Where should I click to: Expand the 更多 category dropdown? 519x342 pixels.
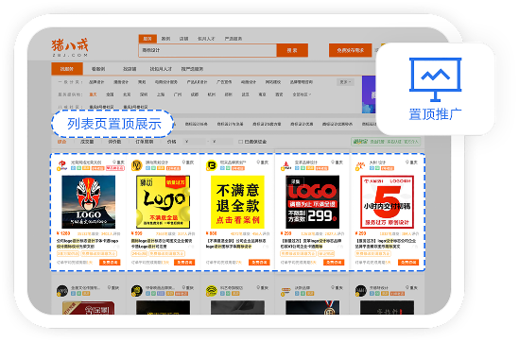(345, 82)
